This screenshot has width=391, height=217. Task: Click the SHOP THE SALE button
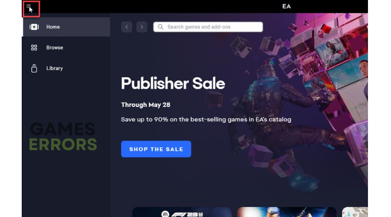tap(156, 149)
